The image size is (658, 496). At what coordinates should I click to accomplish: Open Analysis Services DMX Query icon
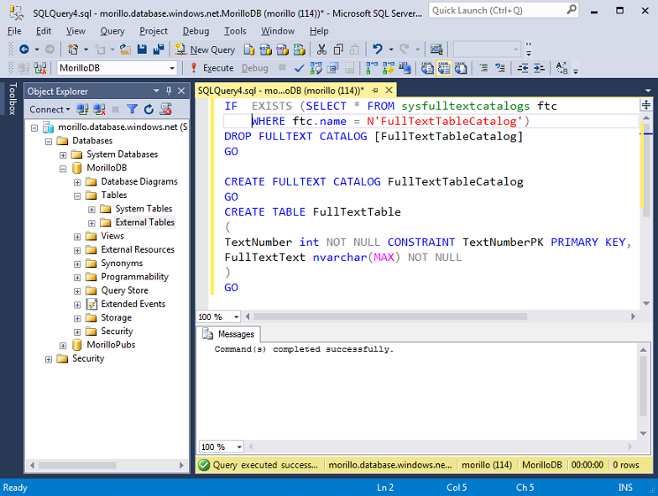pyautogui.click(x=282, y=50)
